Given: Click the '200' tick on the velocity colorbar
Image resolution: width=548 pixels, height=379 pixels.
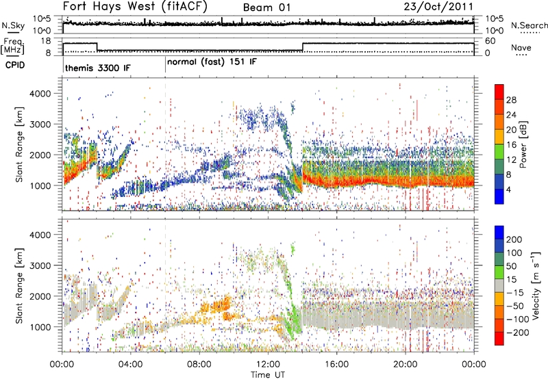Looking at the screenshot, I should click(x=514, y=239).
